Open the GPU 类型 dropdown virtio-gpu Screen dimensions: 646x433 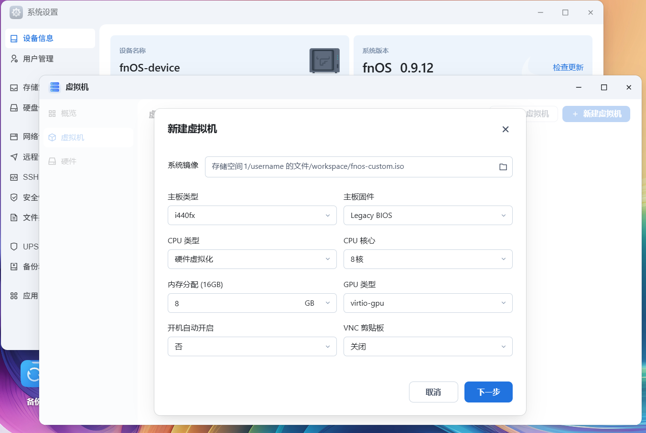click(x=428, y=303)
